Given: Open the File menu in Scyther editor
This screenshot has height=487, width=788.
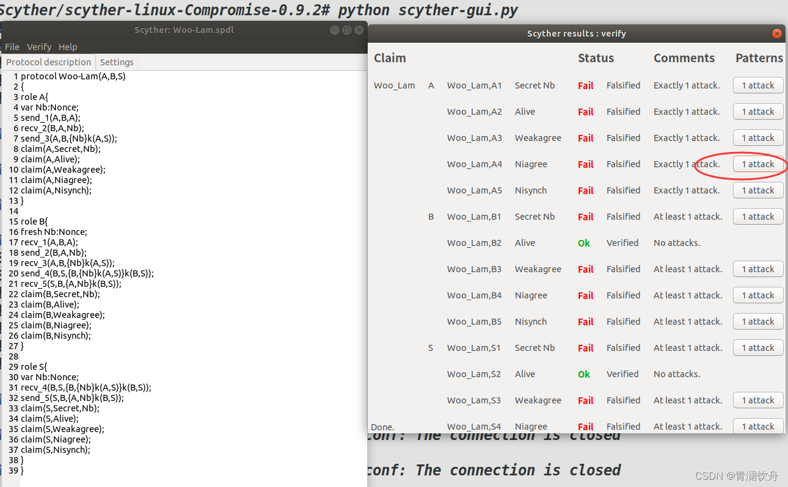Looking at the screenshot, I should [x=12, y=47].
